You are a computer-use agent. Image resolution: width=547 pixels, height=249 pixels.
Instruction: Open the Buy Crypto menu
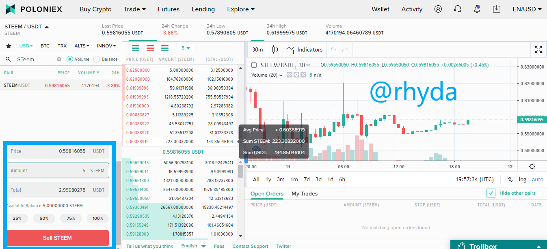click(95, 9)
